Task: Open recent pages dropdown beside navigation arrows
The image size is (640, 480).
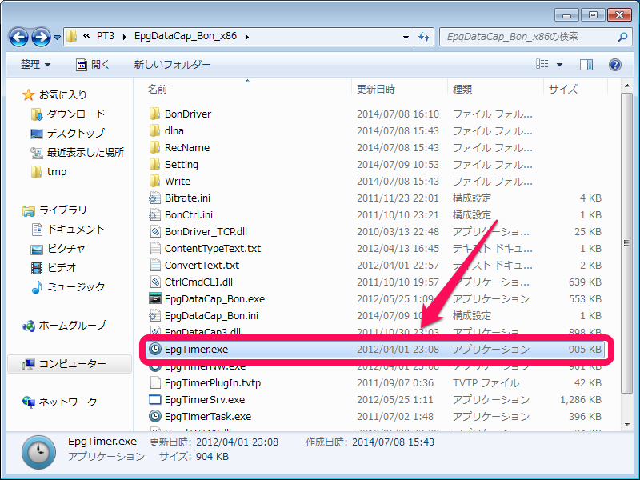Action: pyautogui.click(x=57, y=38)
